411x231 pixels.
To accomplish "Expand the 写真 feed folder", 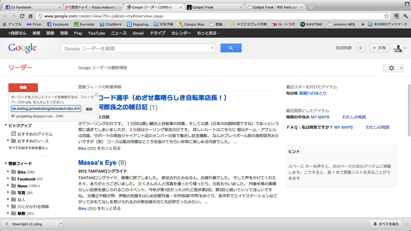I will [8, 192].
